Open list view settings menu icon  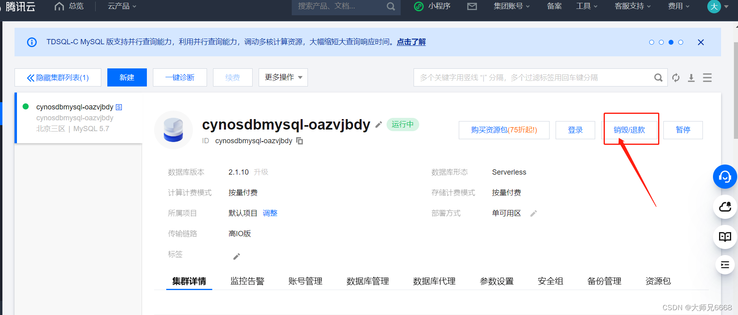click(707, 78)
